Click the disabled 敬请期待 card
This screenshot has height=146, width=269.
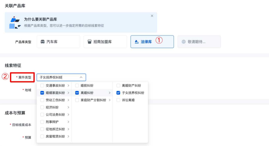coord(199,42)
